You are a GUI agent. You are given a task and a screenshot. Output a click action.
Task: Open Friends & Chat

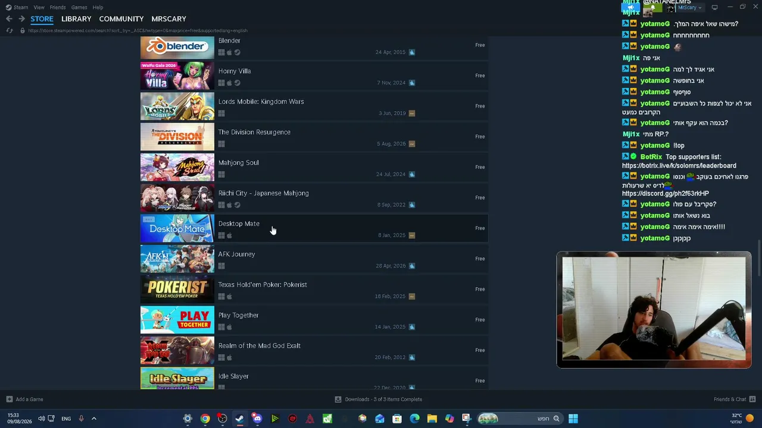[735, 399]
